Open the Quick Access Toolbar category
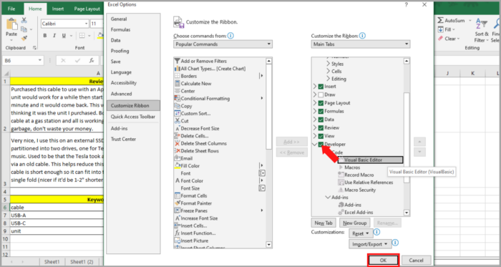 133,117
